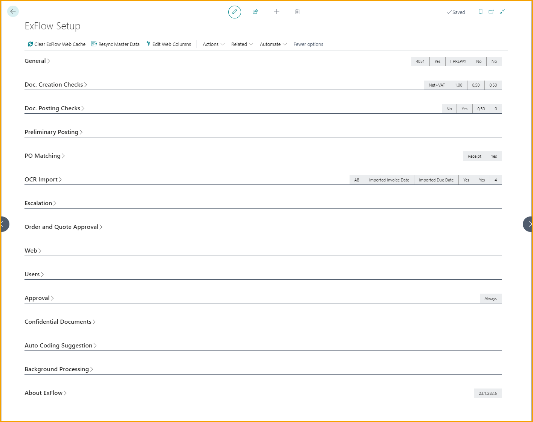The image size is (533, 422).
Task: Open the Automate menu
Action: tap(273, 44)
